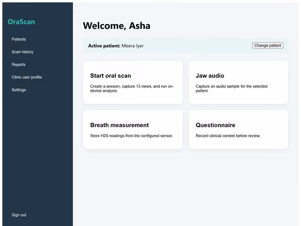This screenshot has width=301, height=226.
Task: Click 'Record clinical context' description text
Action: click(x=228, y=136)
